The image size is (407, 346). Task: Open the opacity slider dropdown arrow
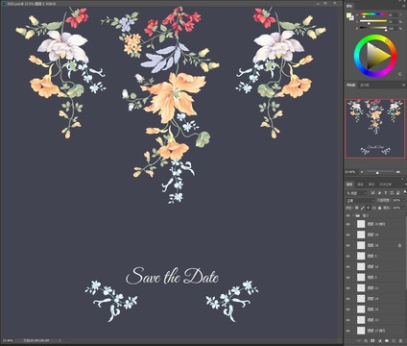click(404, 200)
